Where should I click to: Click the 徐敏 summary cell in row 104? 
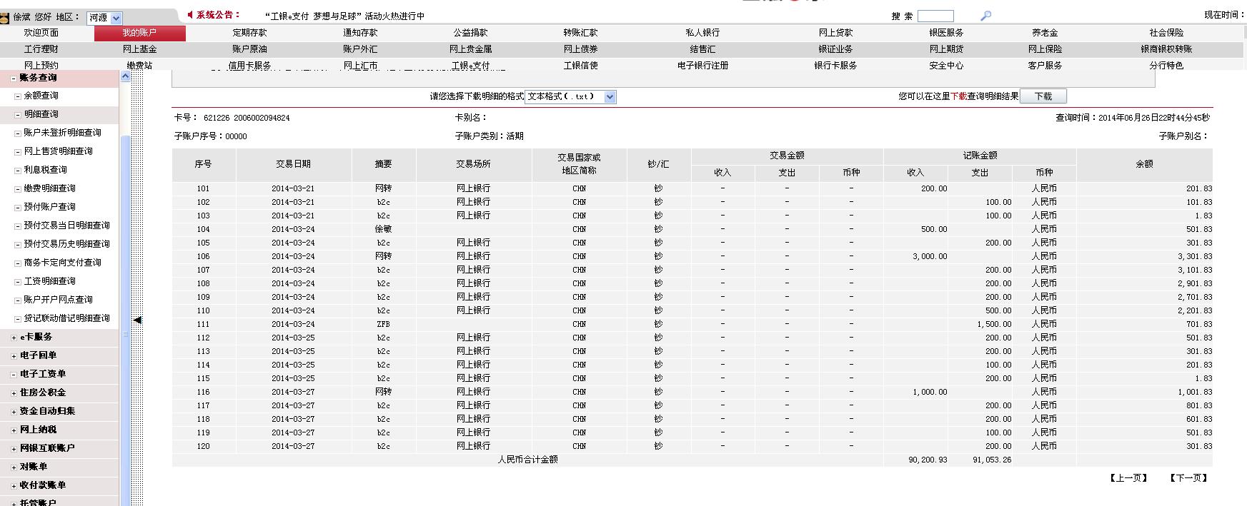tap(384, 229)
